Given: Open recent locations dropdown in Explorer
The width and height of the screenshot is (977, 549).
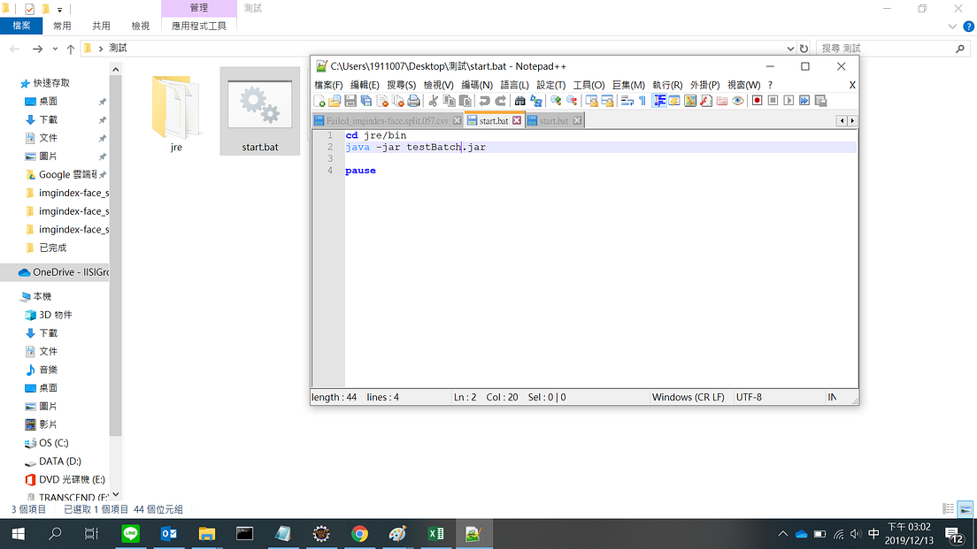Looking at the screenshot, I should 55,49.
